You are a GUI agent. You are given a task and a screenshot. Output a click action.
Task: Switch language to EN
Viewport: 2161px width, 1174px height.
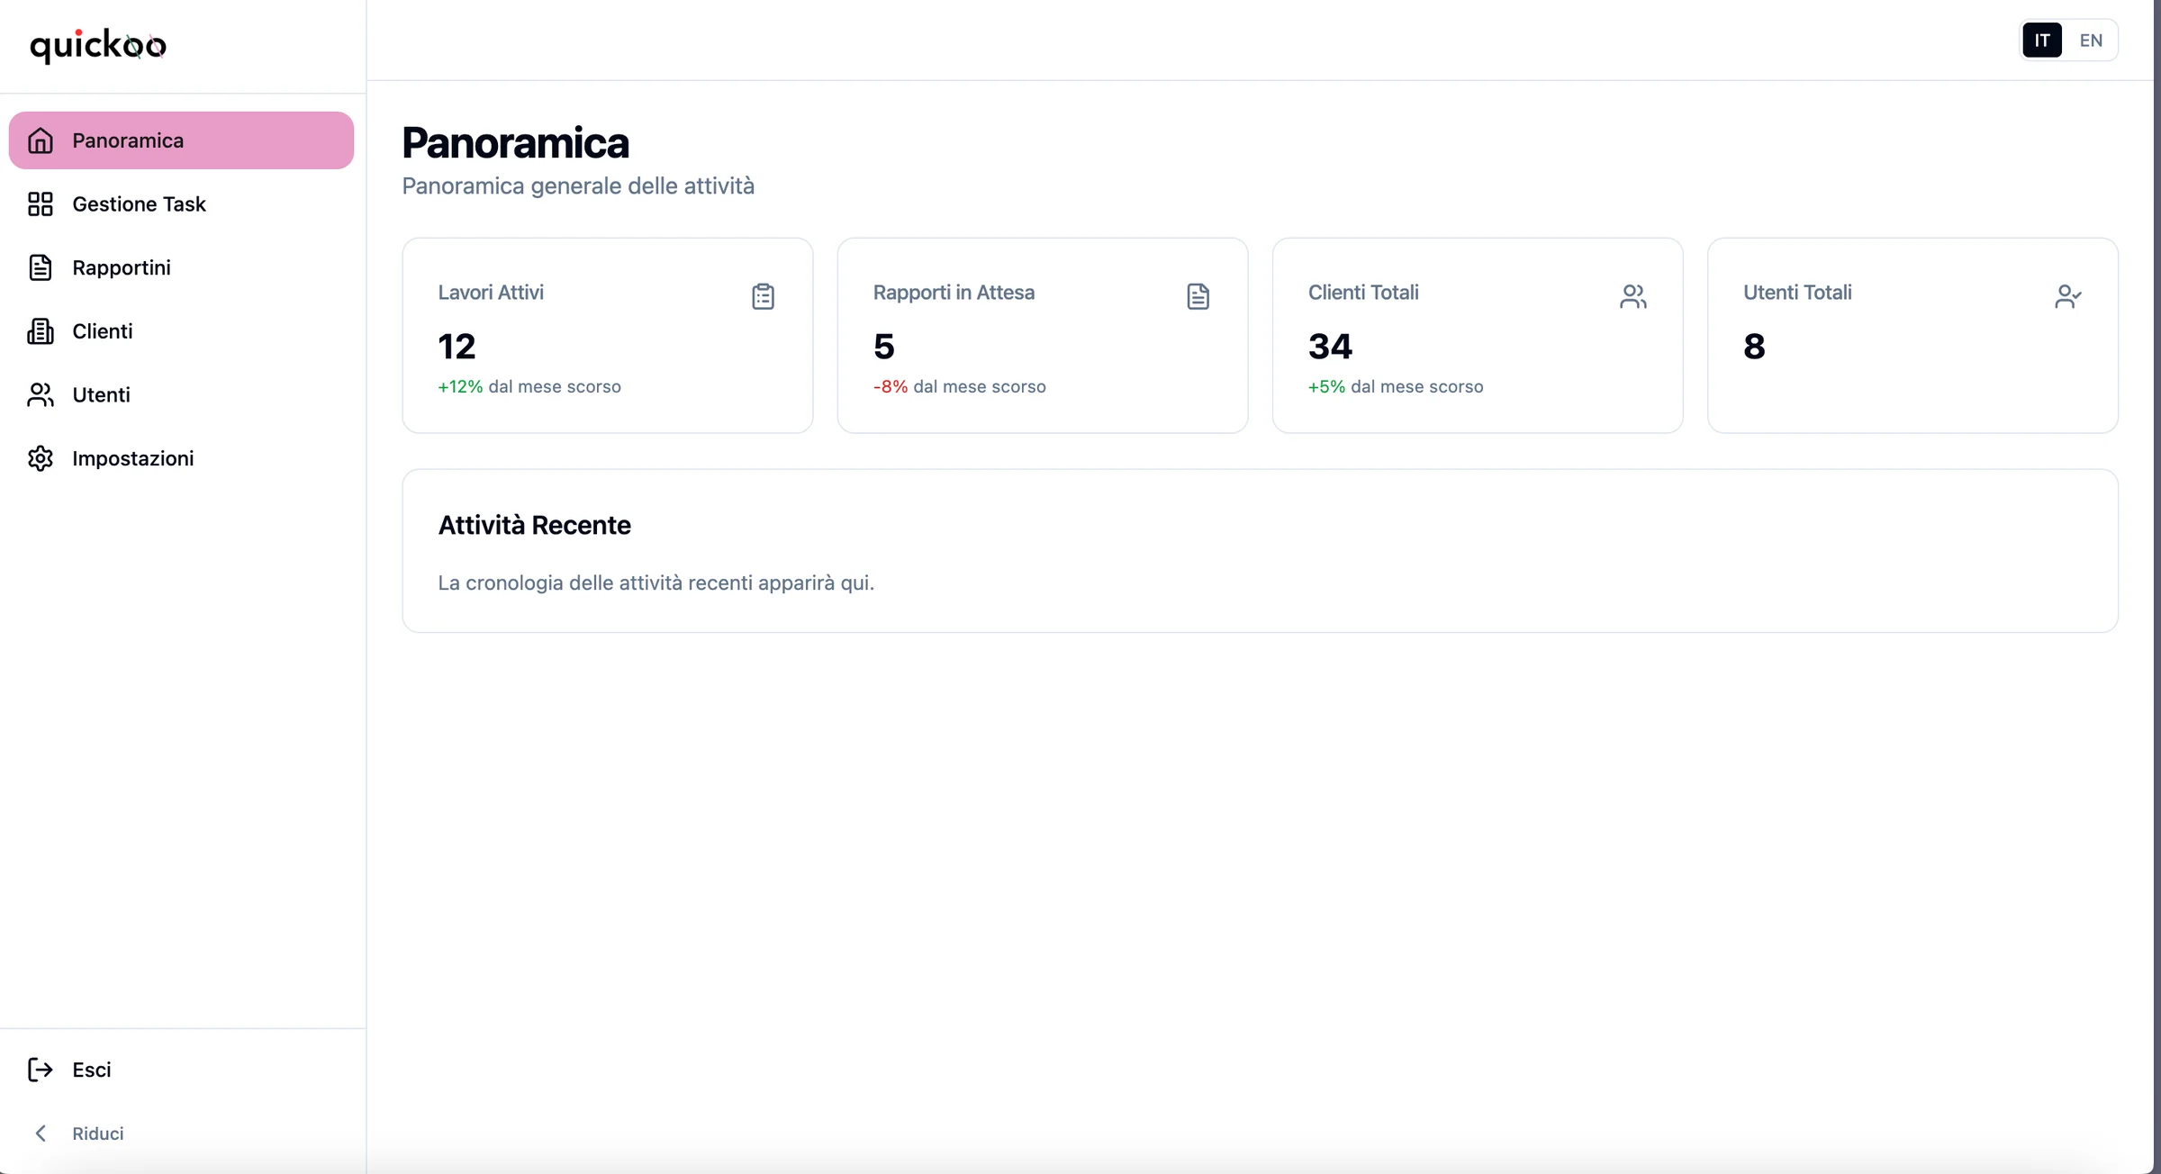[2091, 41]
